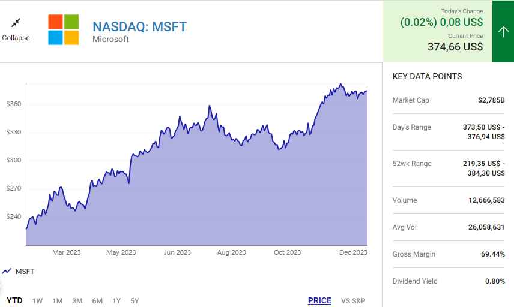Click the chart peak near Dec 2023
Screen dimensions: 514x307
click(x=340, y=85)
